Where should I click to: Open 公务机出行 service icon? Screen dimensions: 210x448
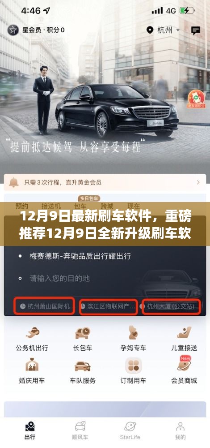tap(32, 333)
